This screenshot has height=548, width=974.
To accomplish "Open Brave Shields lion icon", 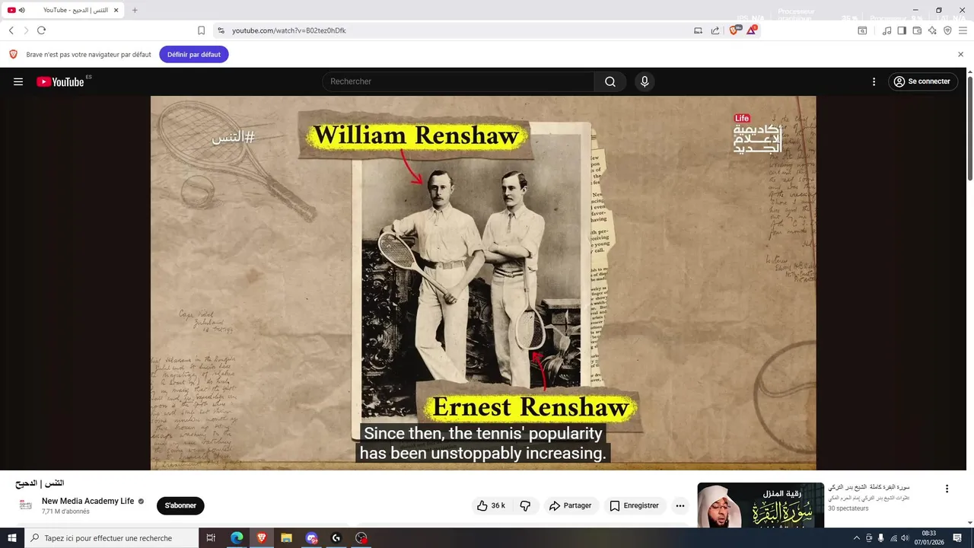I will point(735,30).
